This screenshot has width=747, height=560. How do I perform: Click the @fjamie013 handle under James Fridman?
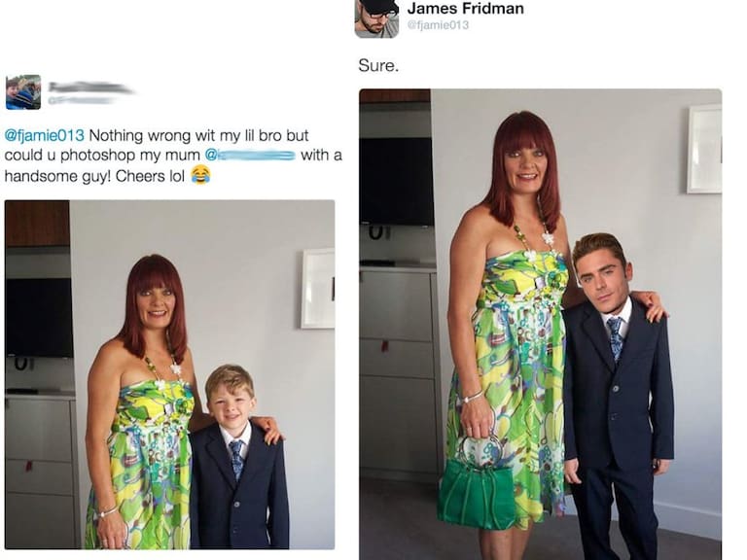(438, 25)
